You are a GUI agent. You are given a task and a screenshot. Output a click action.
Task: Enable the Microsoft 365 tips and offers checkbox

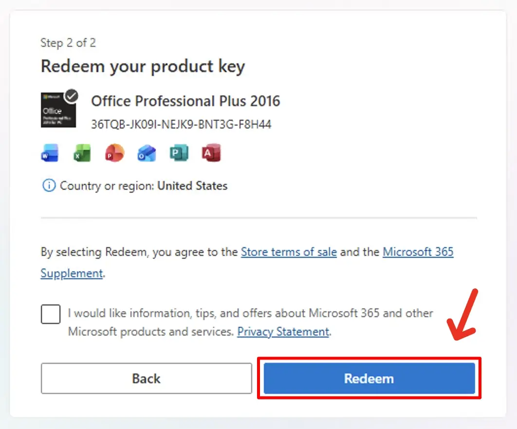click(x=51, y=315)
